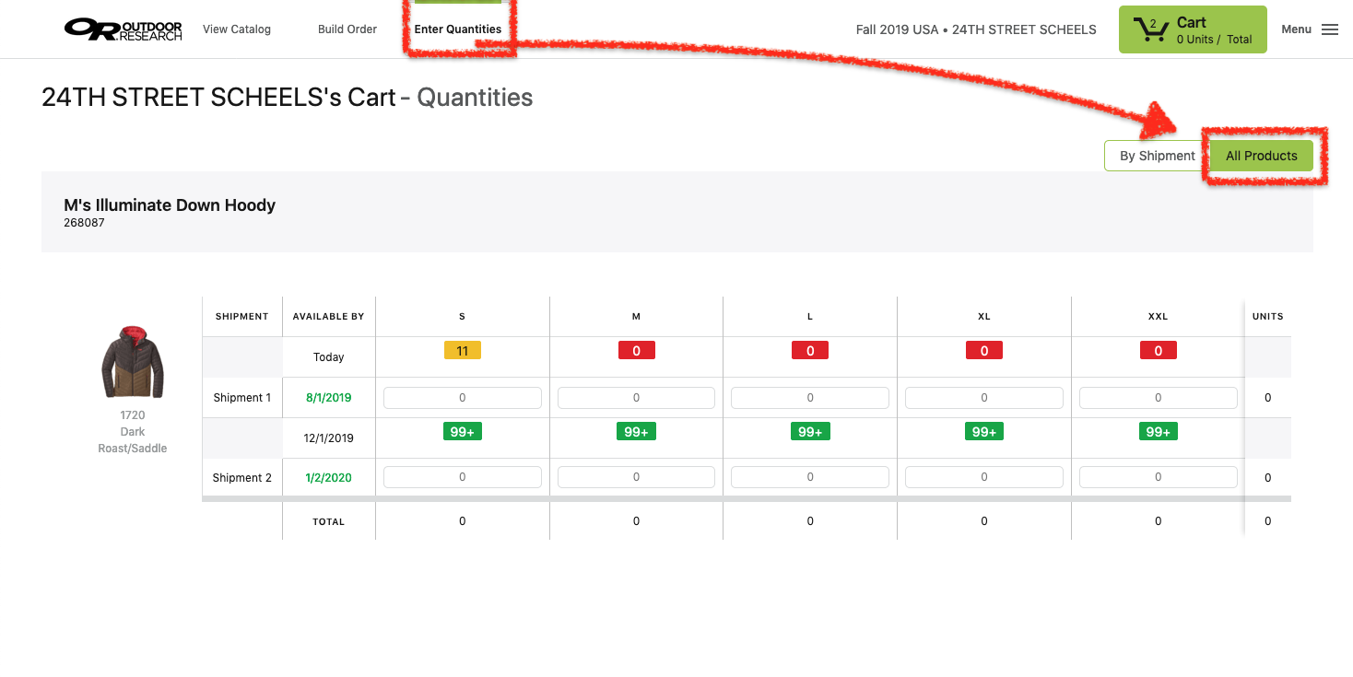Image resolution: width=1353 pixels, height=677 pixels.
Task: Open the View Catalog tab
Action: click(x=237, y=29)
